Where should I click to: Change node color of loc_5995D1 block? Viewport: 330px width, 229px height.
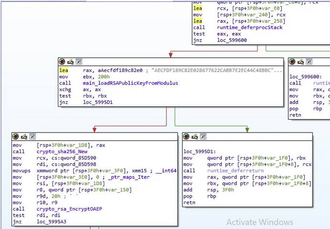[187, 137]
